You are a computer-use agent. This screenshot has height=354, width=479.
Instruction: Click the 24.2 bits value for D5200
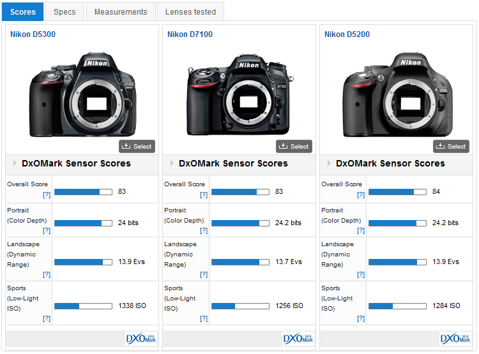[x=445, y=223]
